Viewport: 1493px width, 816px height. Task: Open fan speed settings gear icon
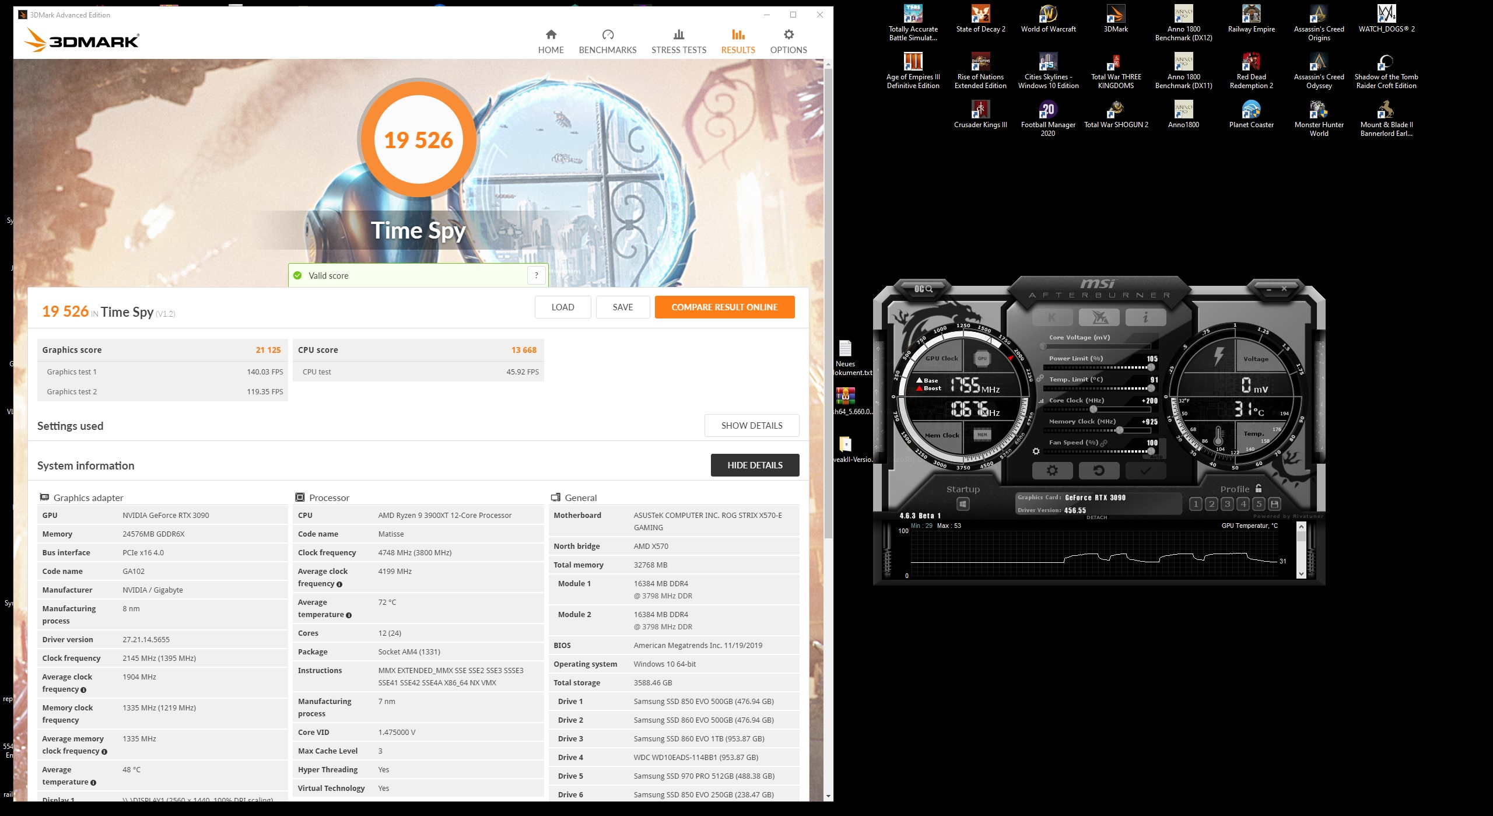click(1036, 451)
